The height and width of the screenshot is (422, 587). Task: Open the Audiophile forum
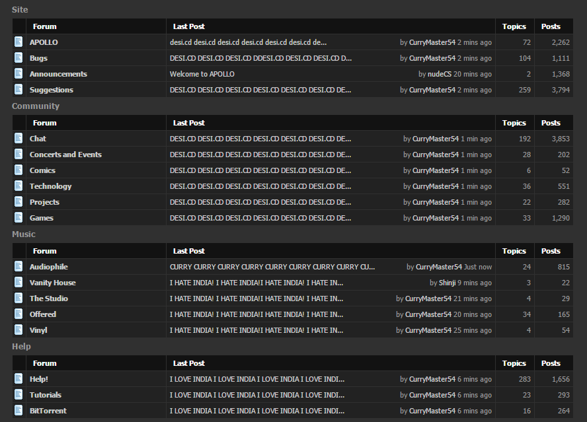(49, 267)
